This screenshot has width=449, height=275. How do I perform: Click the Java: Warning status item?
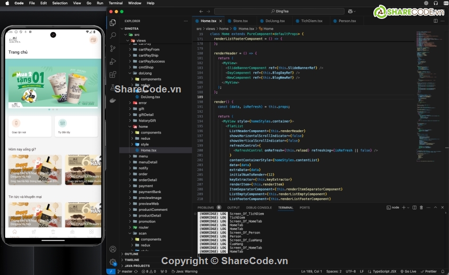click(x=184, y=271)
